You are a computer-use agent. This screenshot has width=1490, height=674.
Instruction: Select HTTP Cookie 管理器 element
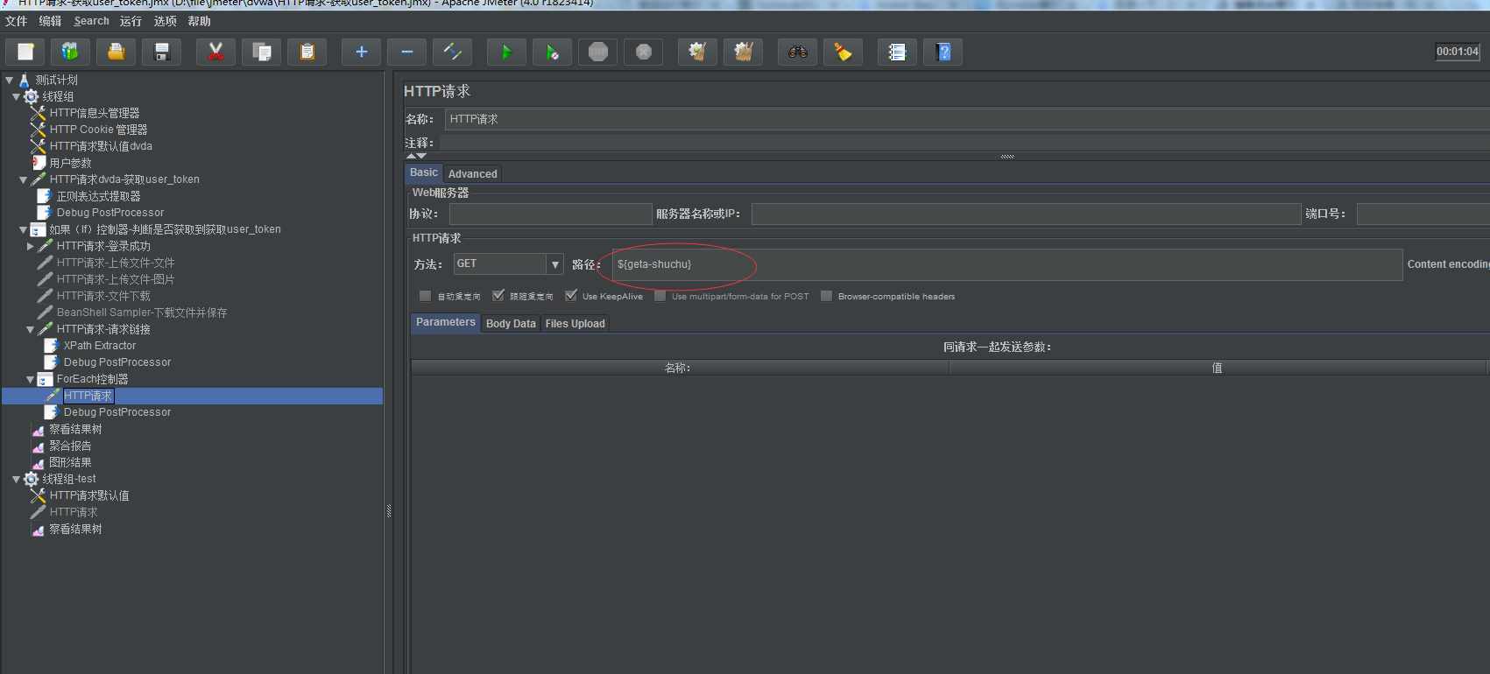point(98,130)
